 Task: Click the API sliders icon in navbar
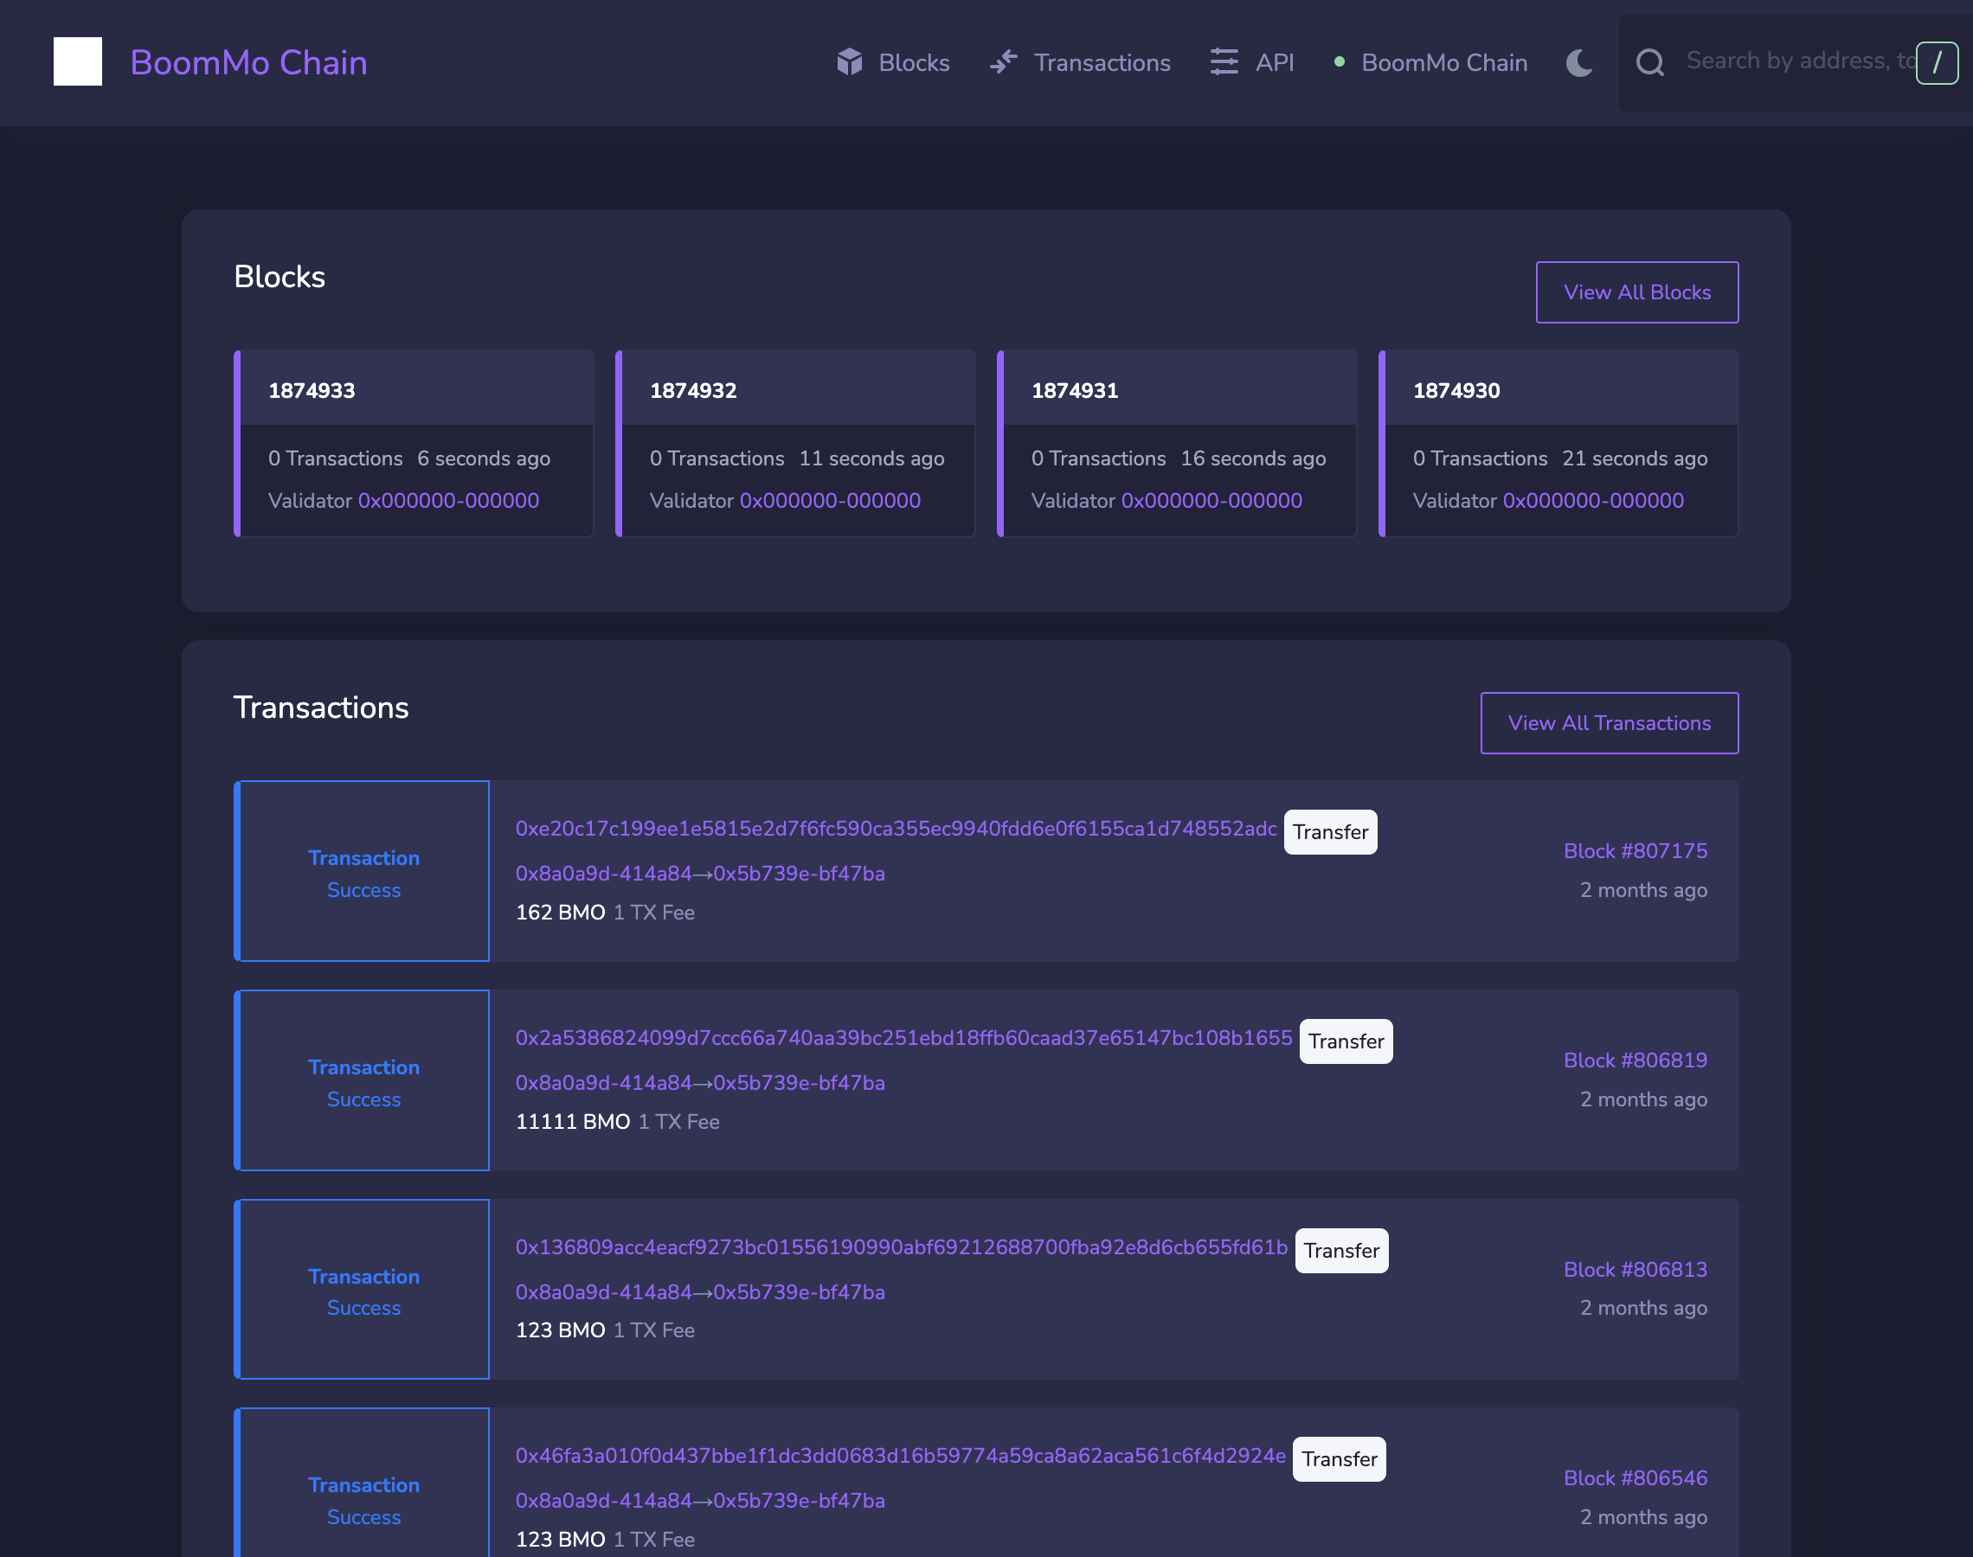coord(1224,62)
